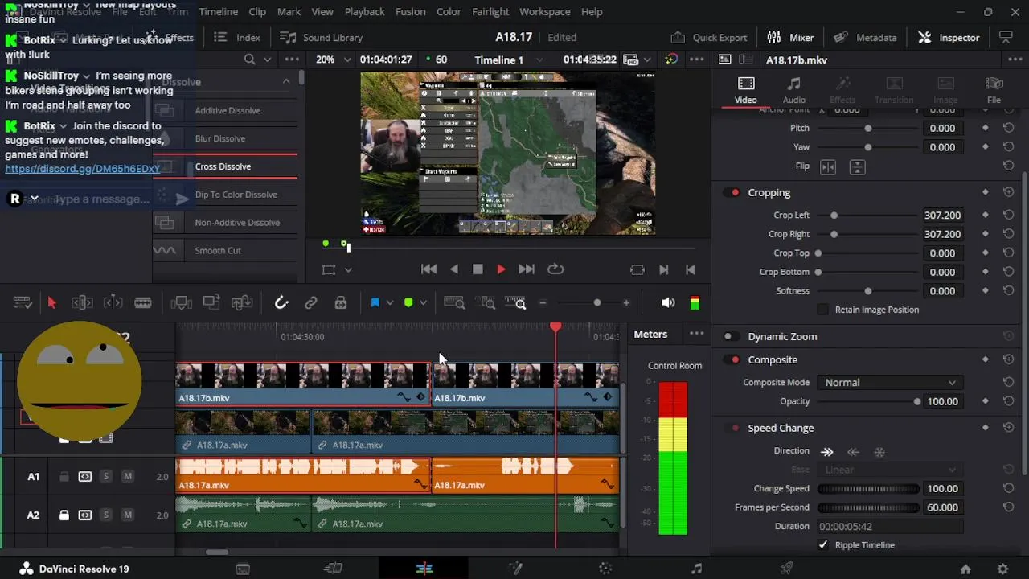
Task: Open the Timeline 1 selector dropdown
Action: coord(506,60)
